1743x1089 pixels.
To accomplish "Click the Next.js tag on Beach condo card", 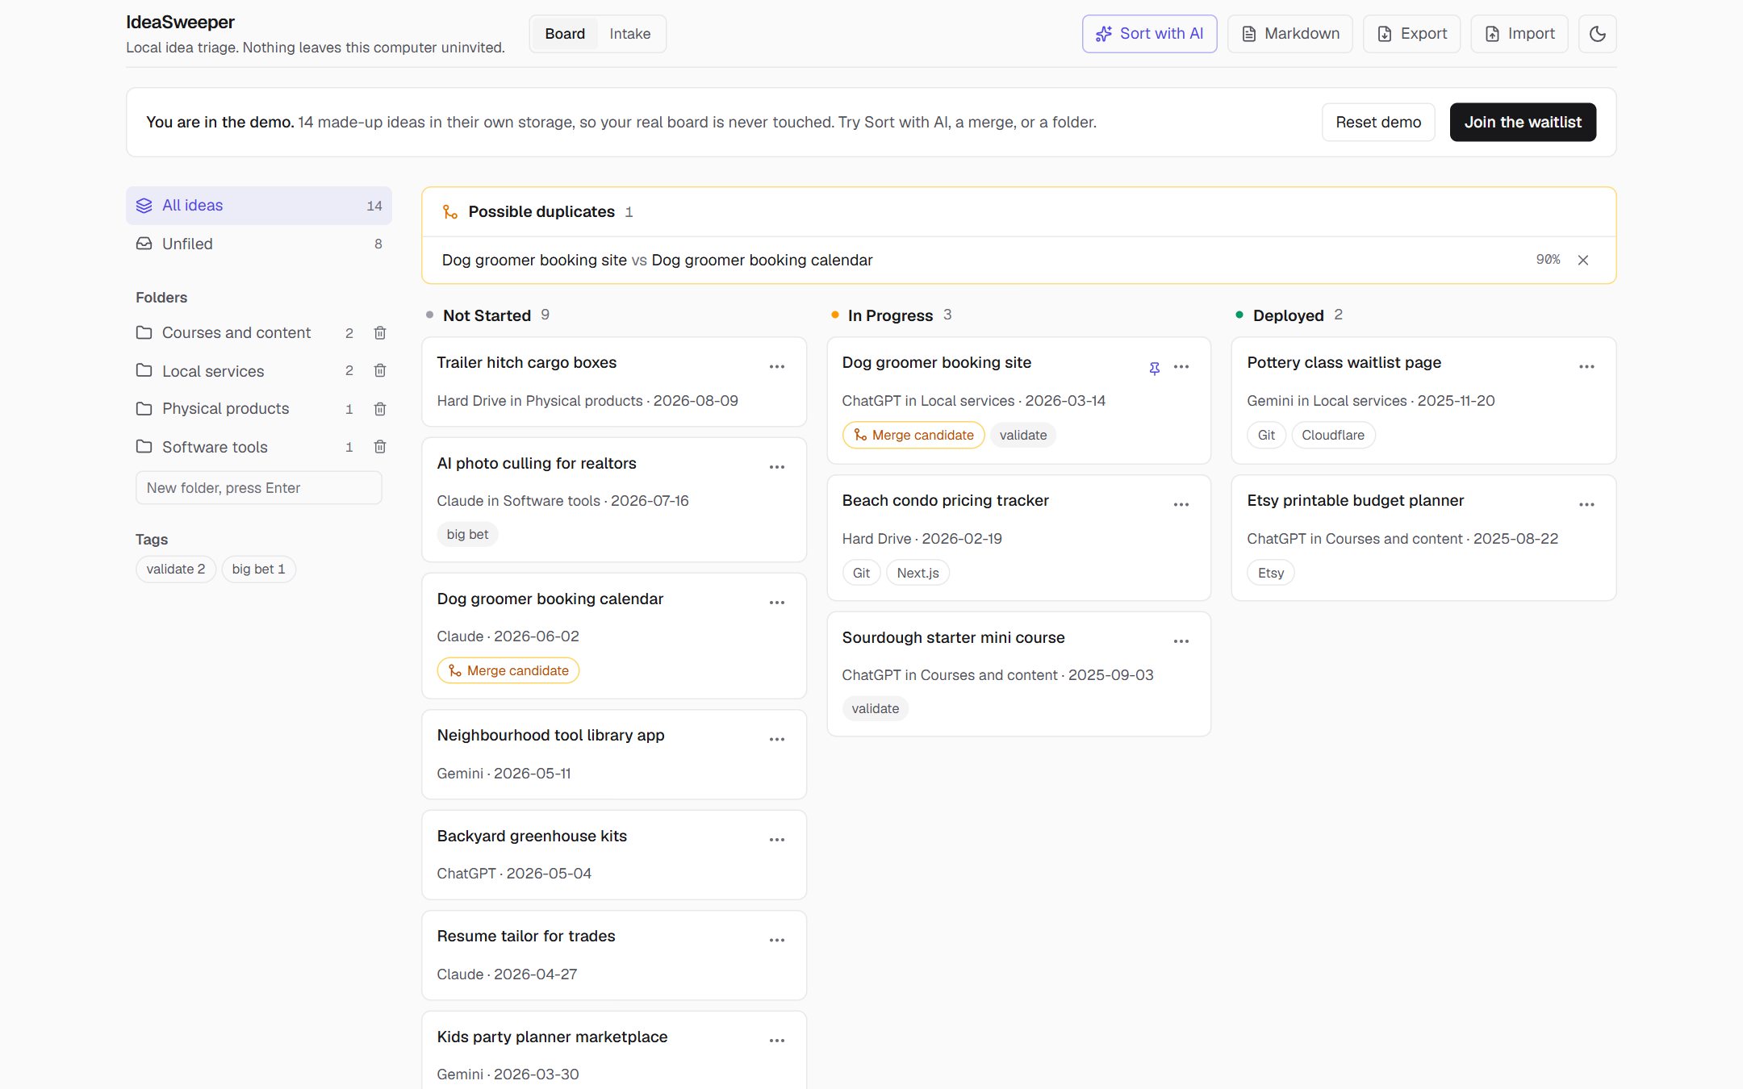I will 917,574.
